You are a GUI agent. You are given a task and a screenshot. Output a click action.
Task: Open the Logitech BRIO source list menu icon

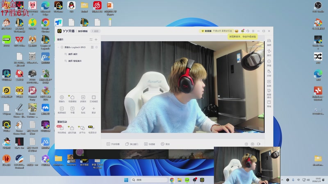[x=92, y=47]
